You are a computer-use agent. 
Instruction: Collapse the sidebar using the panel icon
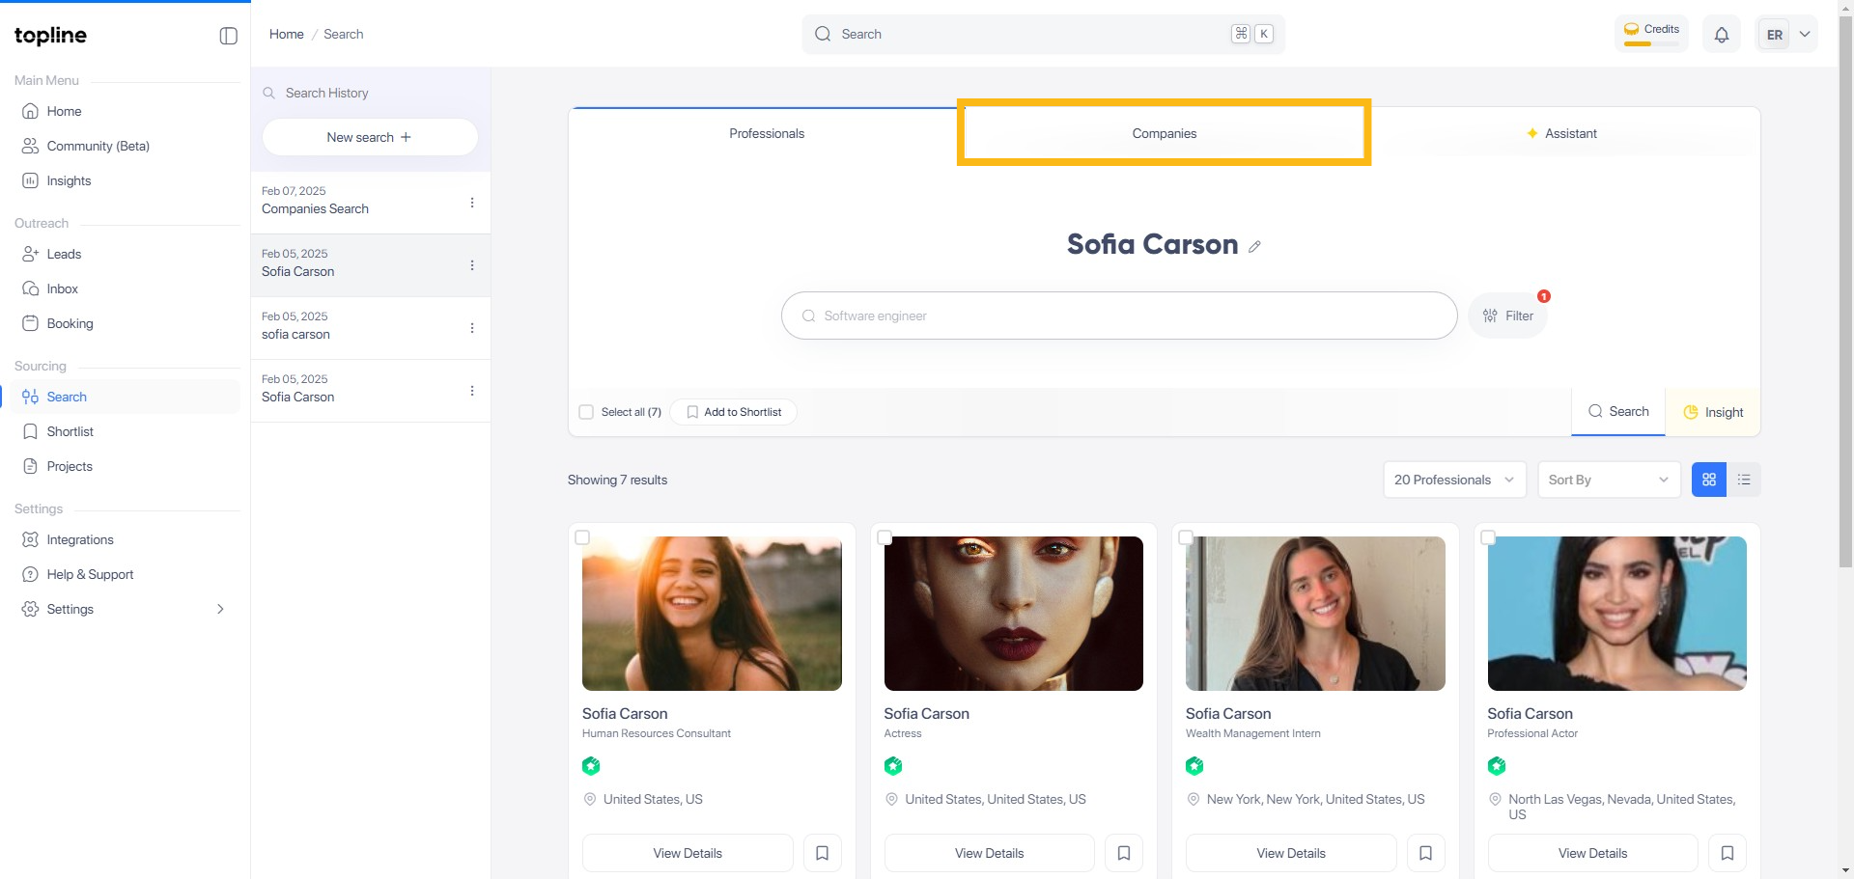[228, 36]
